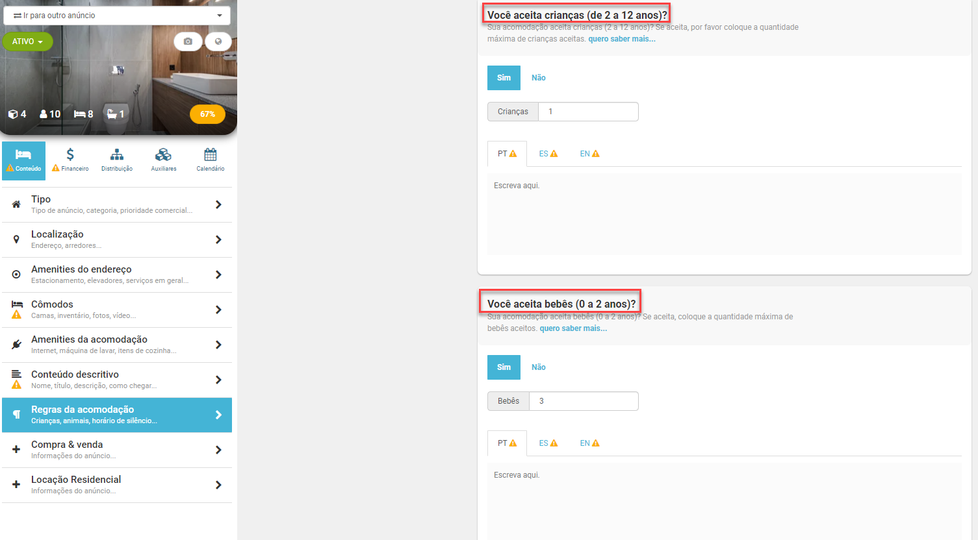Viewport: 978px width, 540px height.
Task: Open the Auxiliares cubes section
Action: (x=164, y=160)
